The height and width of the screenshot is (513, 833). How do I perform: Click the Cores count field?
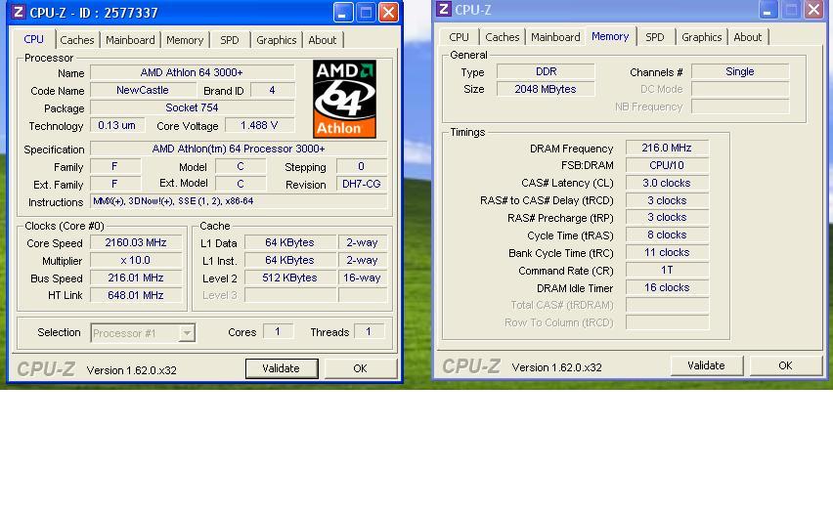[x=278, y=332]
